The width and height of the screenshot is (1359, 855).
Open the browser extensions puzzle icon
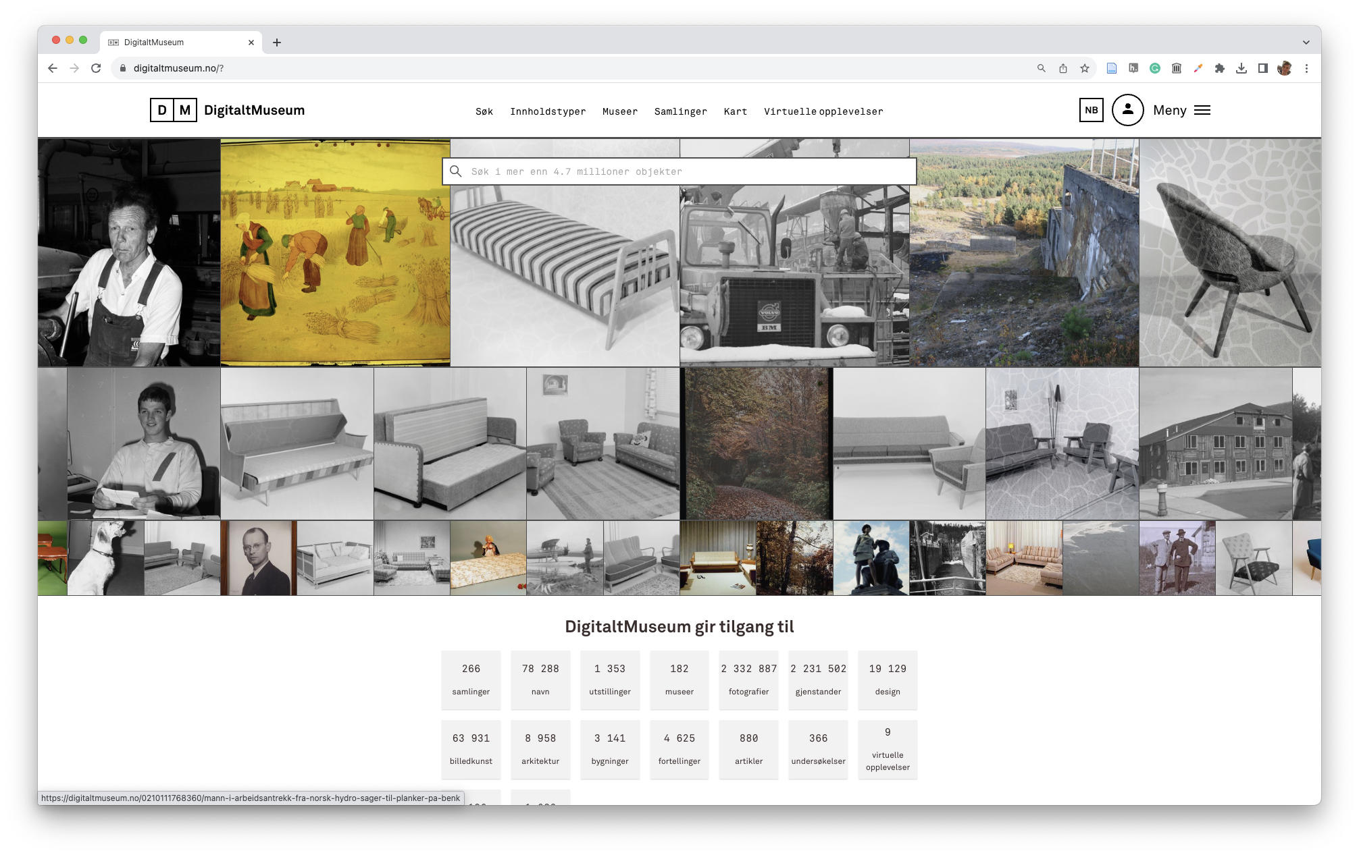(1220, 68)
